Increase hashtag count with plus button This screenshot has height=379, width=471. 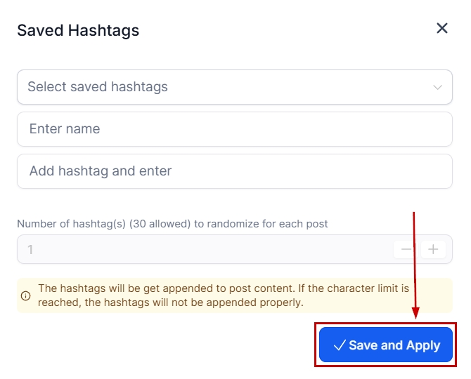click(x=433, y=249)
